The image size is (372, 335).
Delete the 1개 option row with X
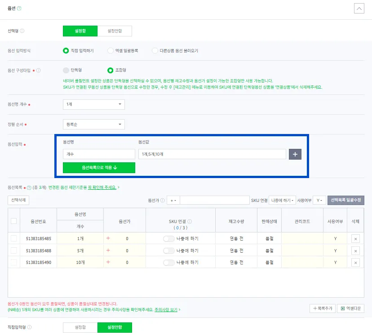pos(355,239)
